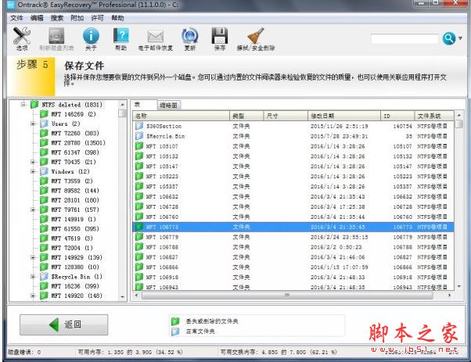The image size is (471, 362).
Task: Click the lost or deleted folder legend icon
Action: [175, 321]
